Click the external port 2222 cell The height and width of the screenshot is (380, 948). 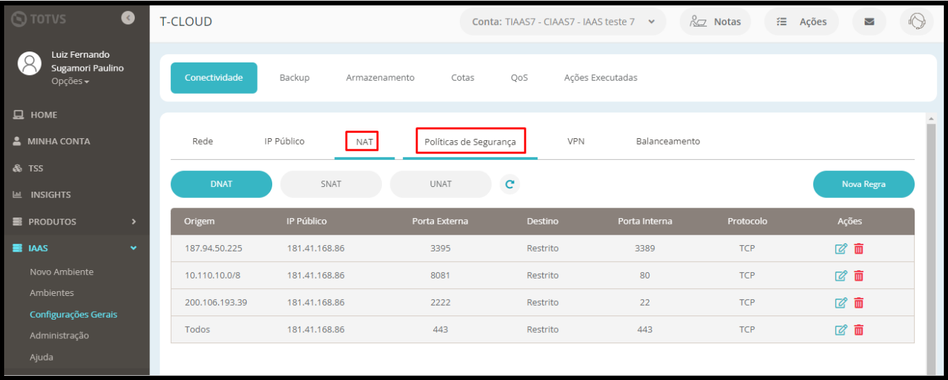click(x=440, y=302)
